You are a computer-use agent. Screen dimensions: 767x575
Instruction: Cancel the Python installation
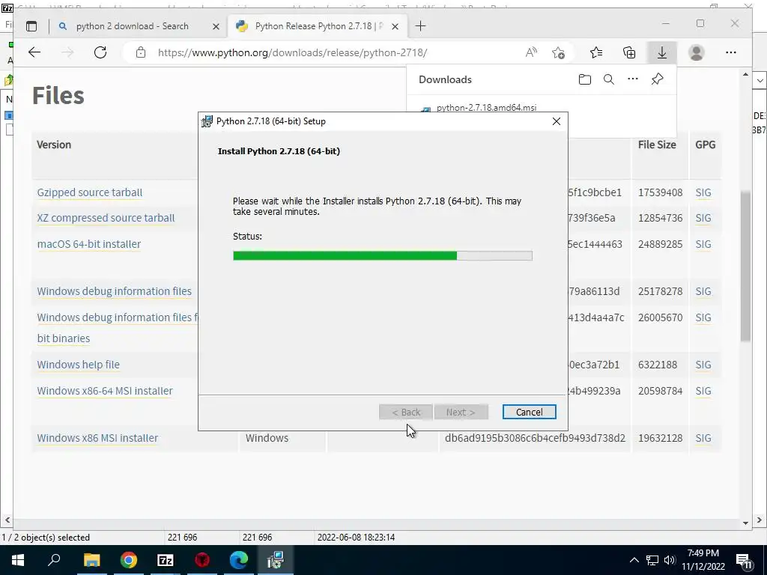tap(529, 413)
